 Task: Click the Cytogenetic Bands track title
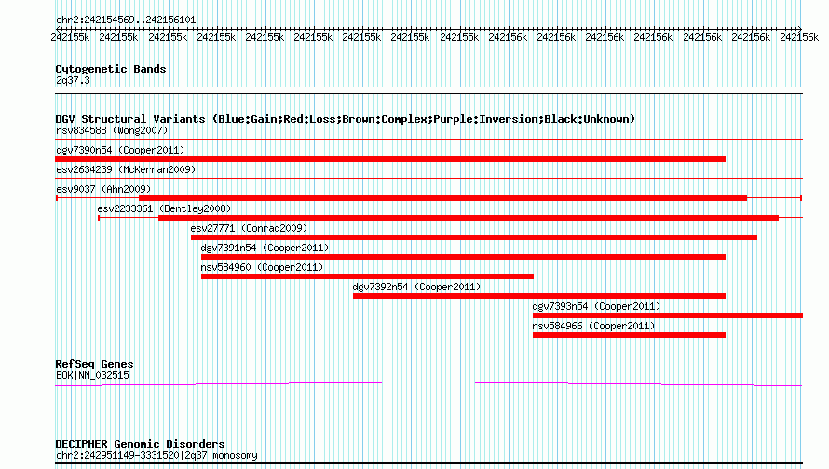pos(111,69)
